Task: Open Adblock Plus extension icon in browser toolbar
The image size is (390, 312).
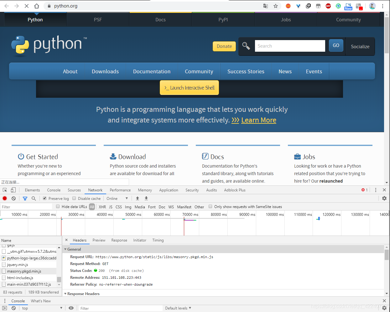Action: [x=328, y=6]
